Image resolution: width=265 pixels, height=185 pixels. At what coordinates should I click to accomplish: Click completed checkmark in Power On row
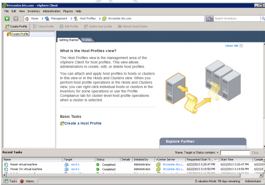[x=98, y=169]
